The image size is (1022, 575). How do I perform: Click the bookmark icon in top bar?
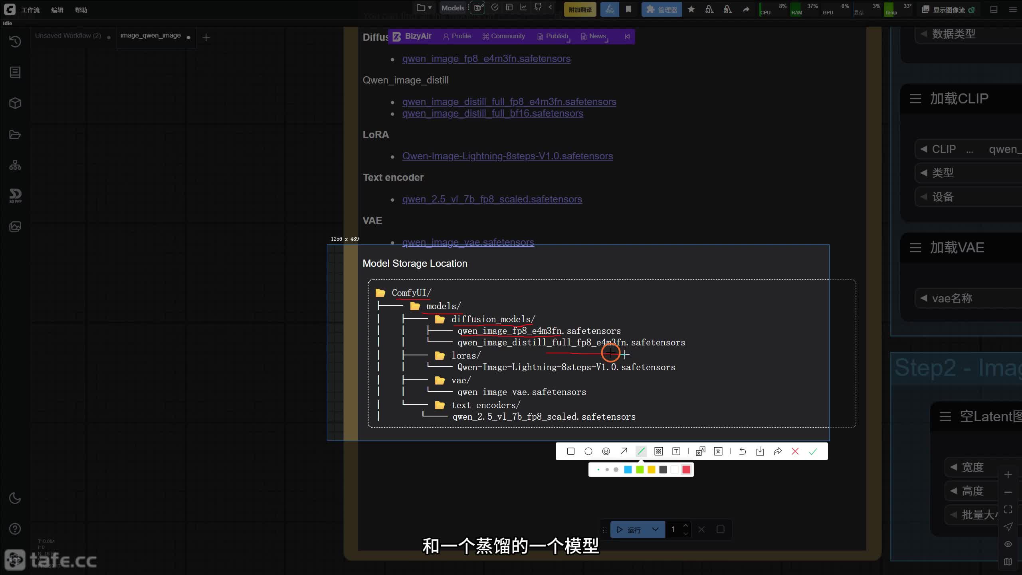[x=628, y=9]
